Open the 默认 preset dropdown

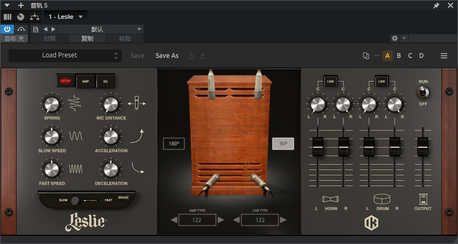tap(101, 29)
